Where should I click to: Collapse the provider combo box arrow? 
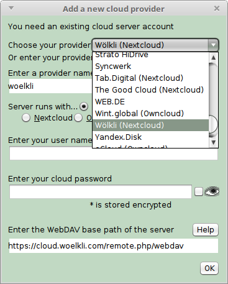point(213,45)
